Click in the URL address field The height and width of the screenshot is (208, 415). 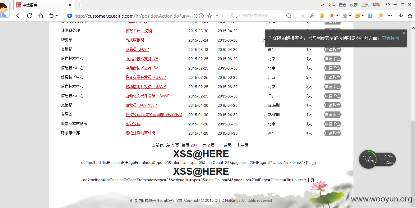pos(136,16)
